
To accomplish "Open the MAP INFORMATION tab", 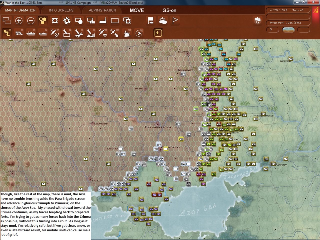I will click(x=20, y=10).
